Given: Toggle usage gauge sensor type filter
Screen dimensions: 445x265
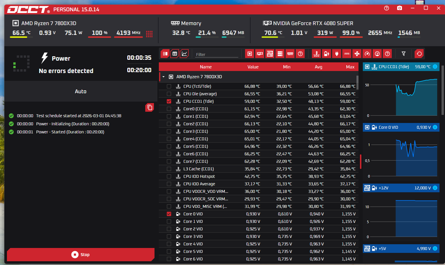Looking at the screenshot, I should pos(377,54).
